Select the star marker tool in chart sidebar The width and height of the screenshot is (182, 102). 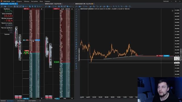76,40
